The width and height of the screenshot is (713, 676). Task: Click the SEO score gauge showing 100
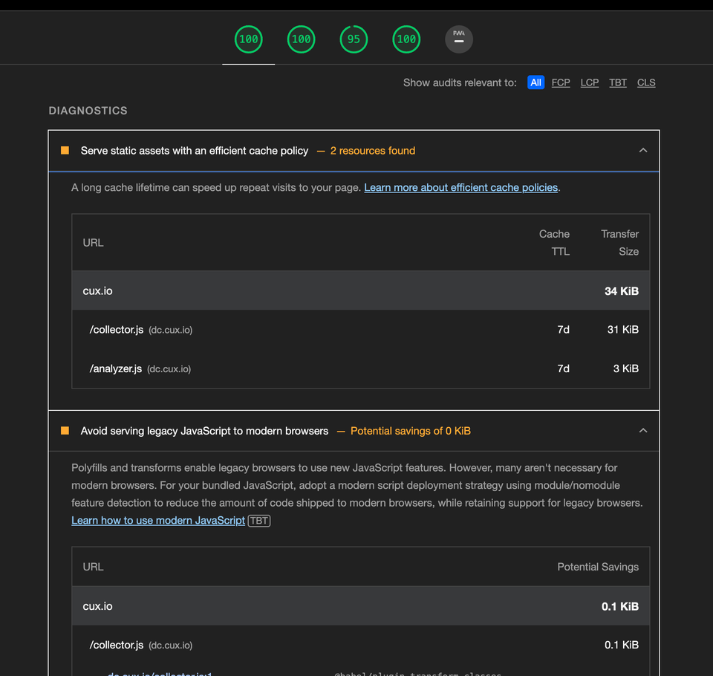pos(406,39)
